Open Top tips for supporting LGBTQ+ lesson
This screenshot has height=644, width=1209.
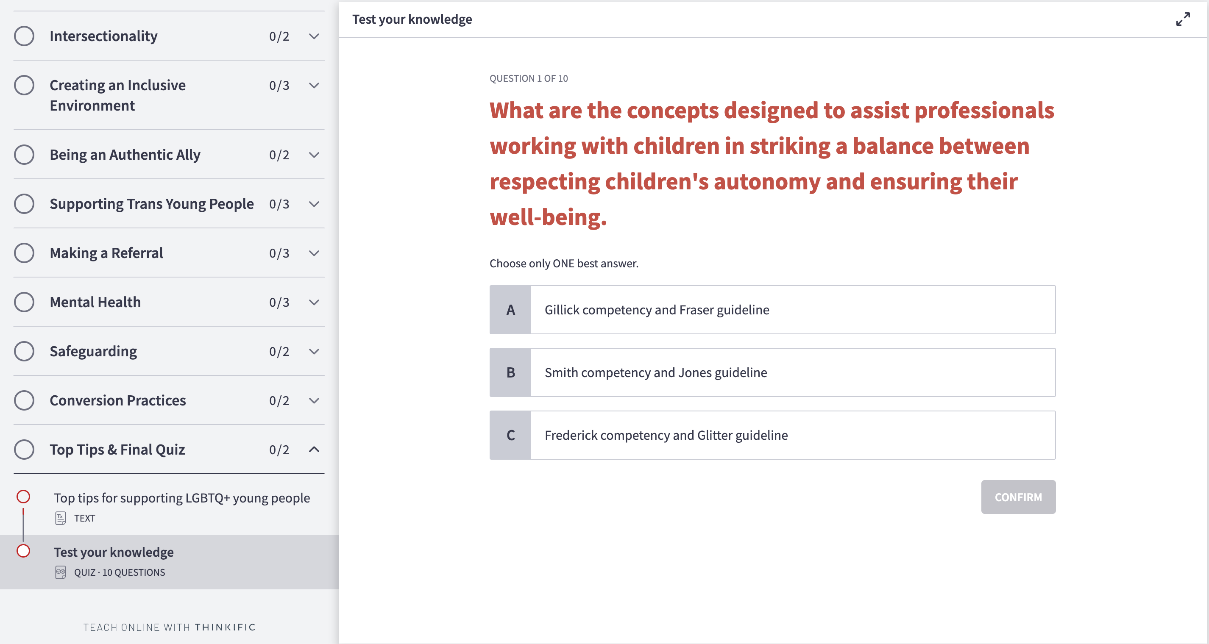point(181,498)
